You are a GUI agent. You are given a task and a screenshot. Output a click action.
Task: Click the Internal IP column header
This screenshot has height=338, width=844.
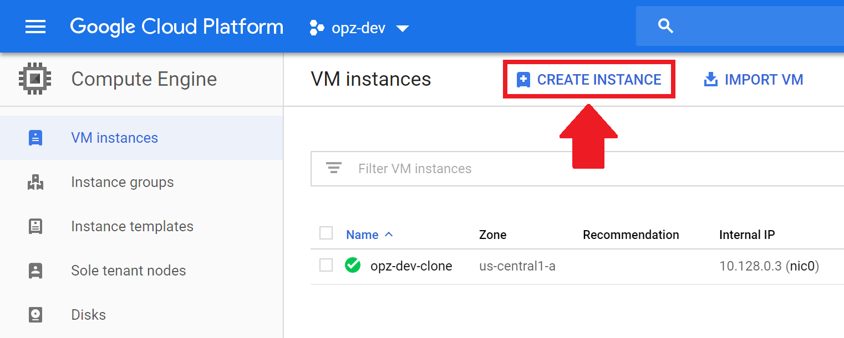pyautogui.click(x=747, y=235)
